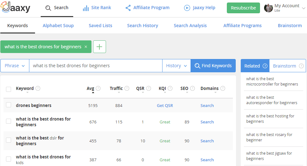Click the help icon next to Avg

98,88
